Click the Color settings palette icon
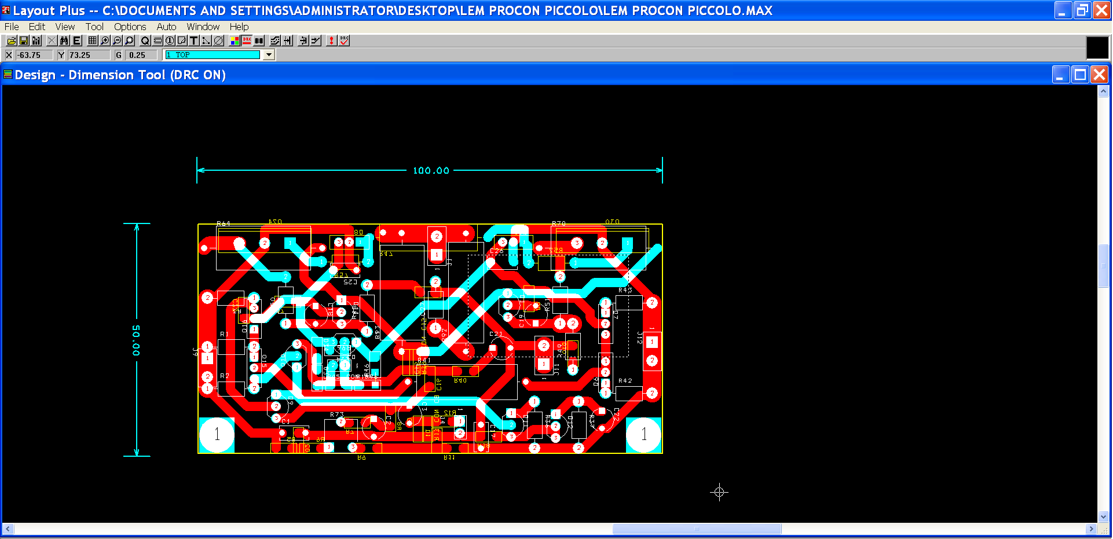This screenshot has height=539, width=1113. [235, 41]
